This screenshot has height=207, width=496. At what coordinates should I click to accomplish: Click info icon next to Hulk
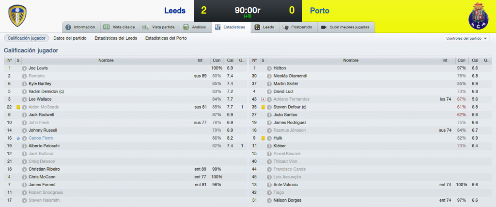pos(269,138)
